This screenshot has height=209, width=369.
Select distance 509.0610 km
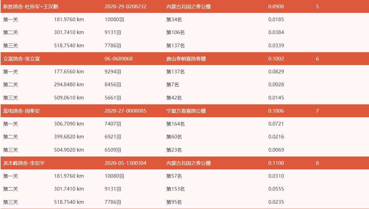coord(69,98)
